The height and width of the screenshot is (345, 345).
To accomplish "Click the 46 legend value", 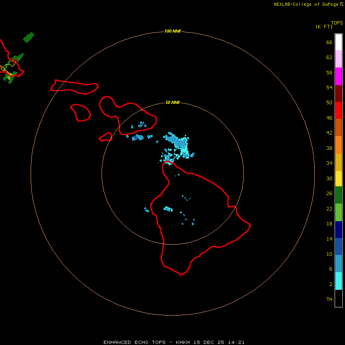I will coord(329,118).
